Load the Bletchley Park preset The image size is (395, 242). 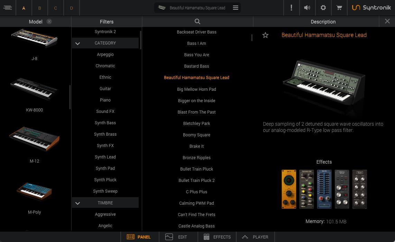pos(196,124)
